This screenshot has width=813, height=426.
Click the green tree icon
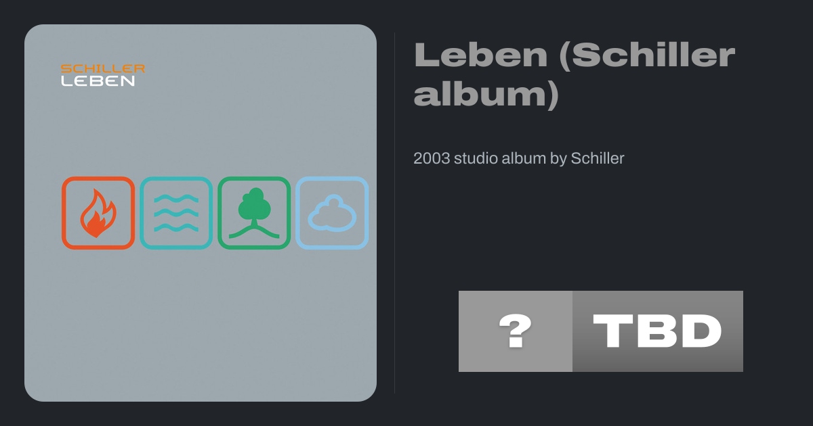[x=254, y=213]
